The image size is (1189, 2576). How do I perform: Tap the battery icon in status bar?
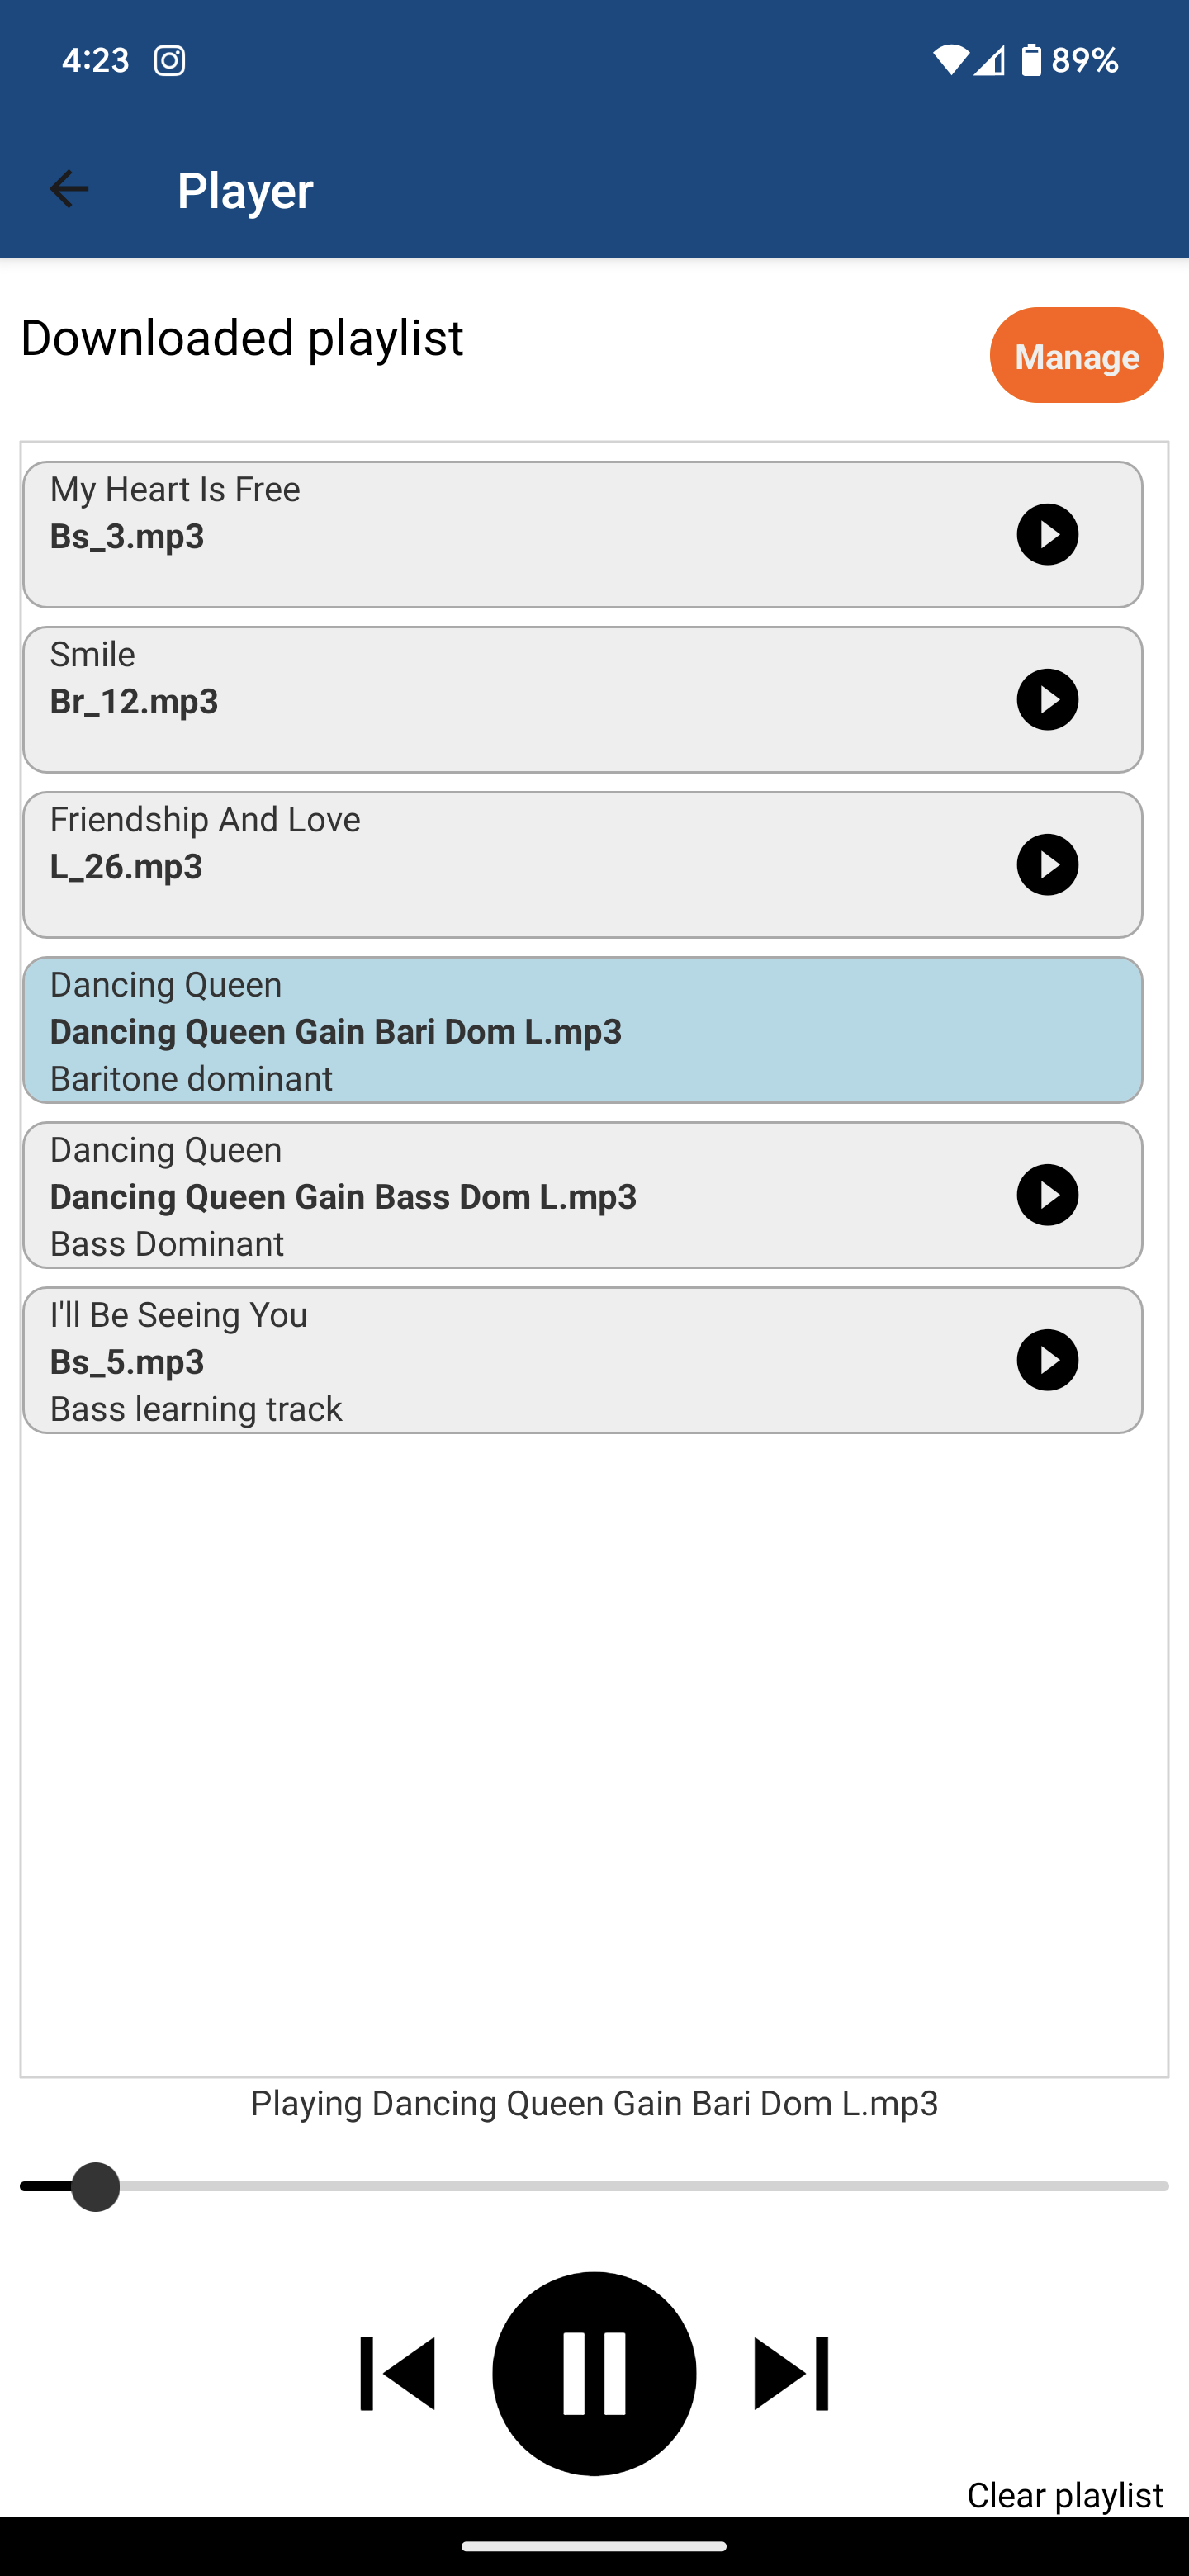1031,61
